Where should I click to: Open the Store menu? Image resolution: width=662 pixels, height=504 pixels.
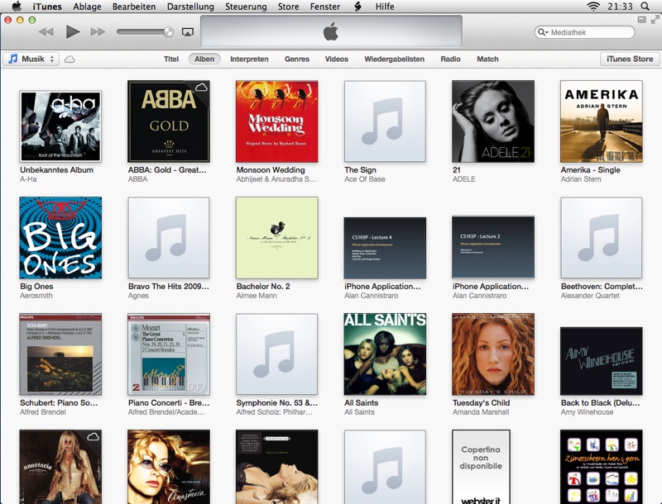pos(288,7)
